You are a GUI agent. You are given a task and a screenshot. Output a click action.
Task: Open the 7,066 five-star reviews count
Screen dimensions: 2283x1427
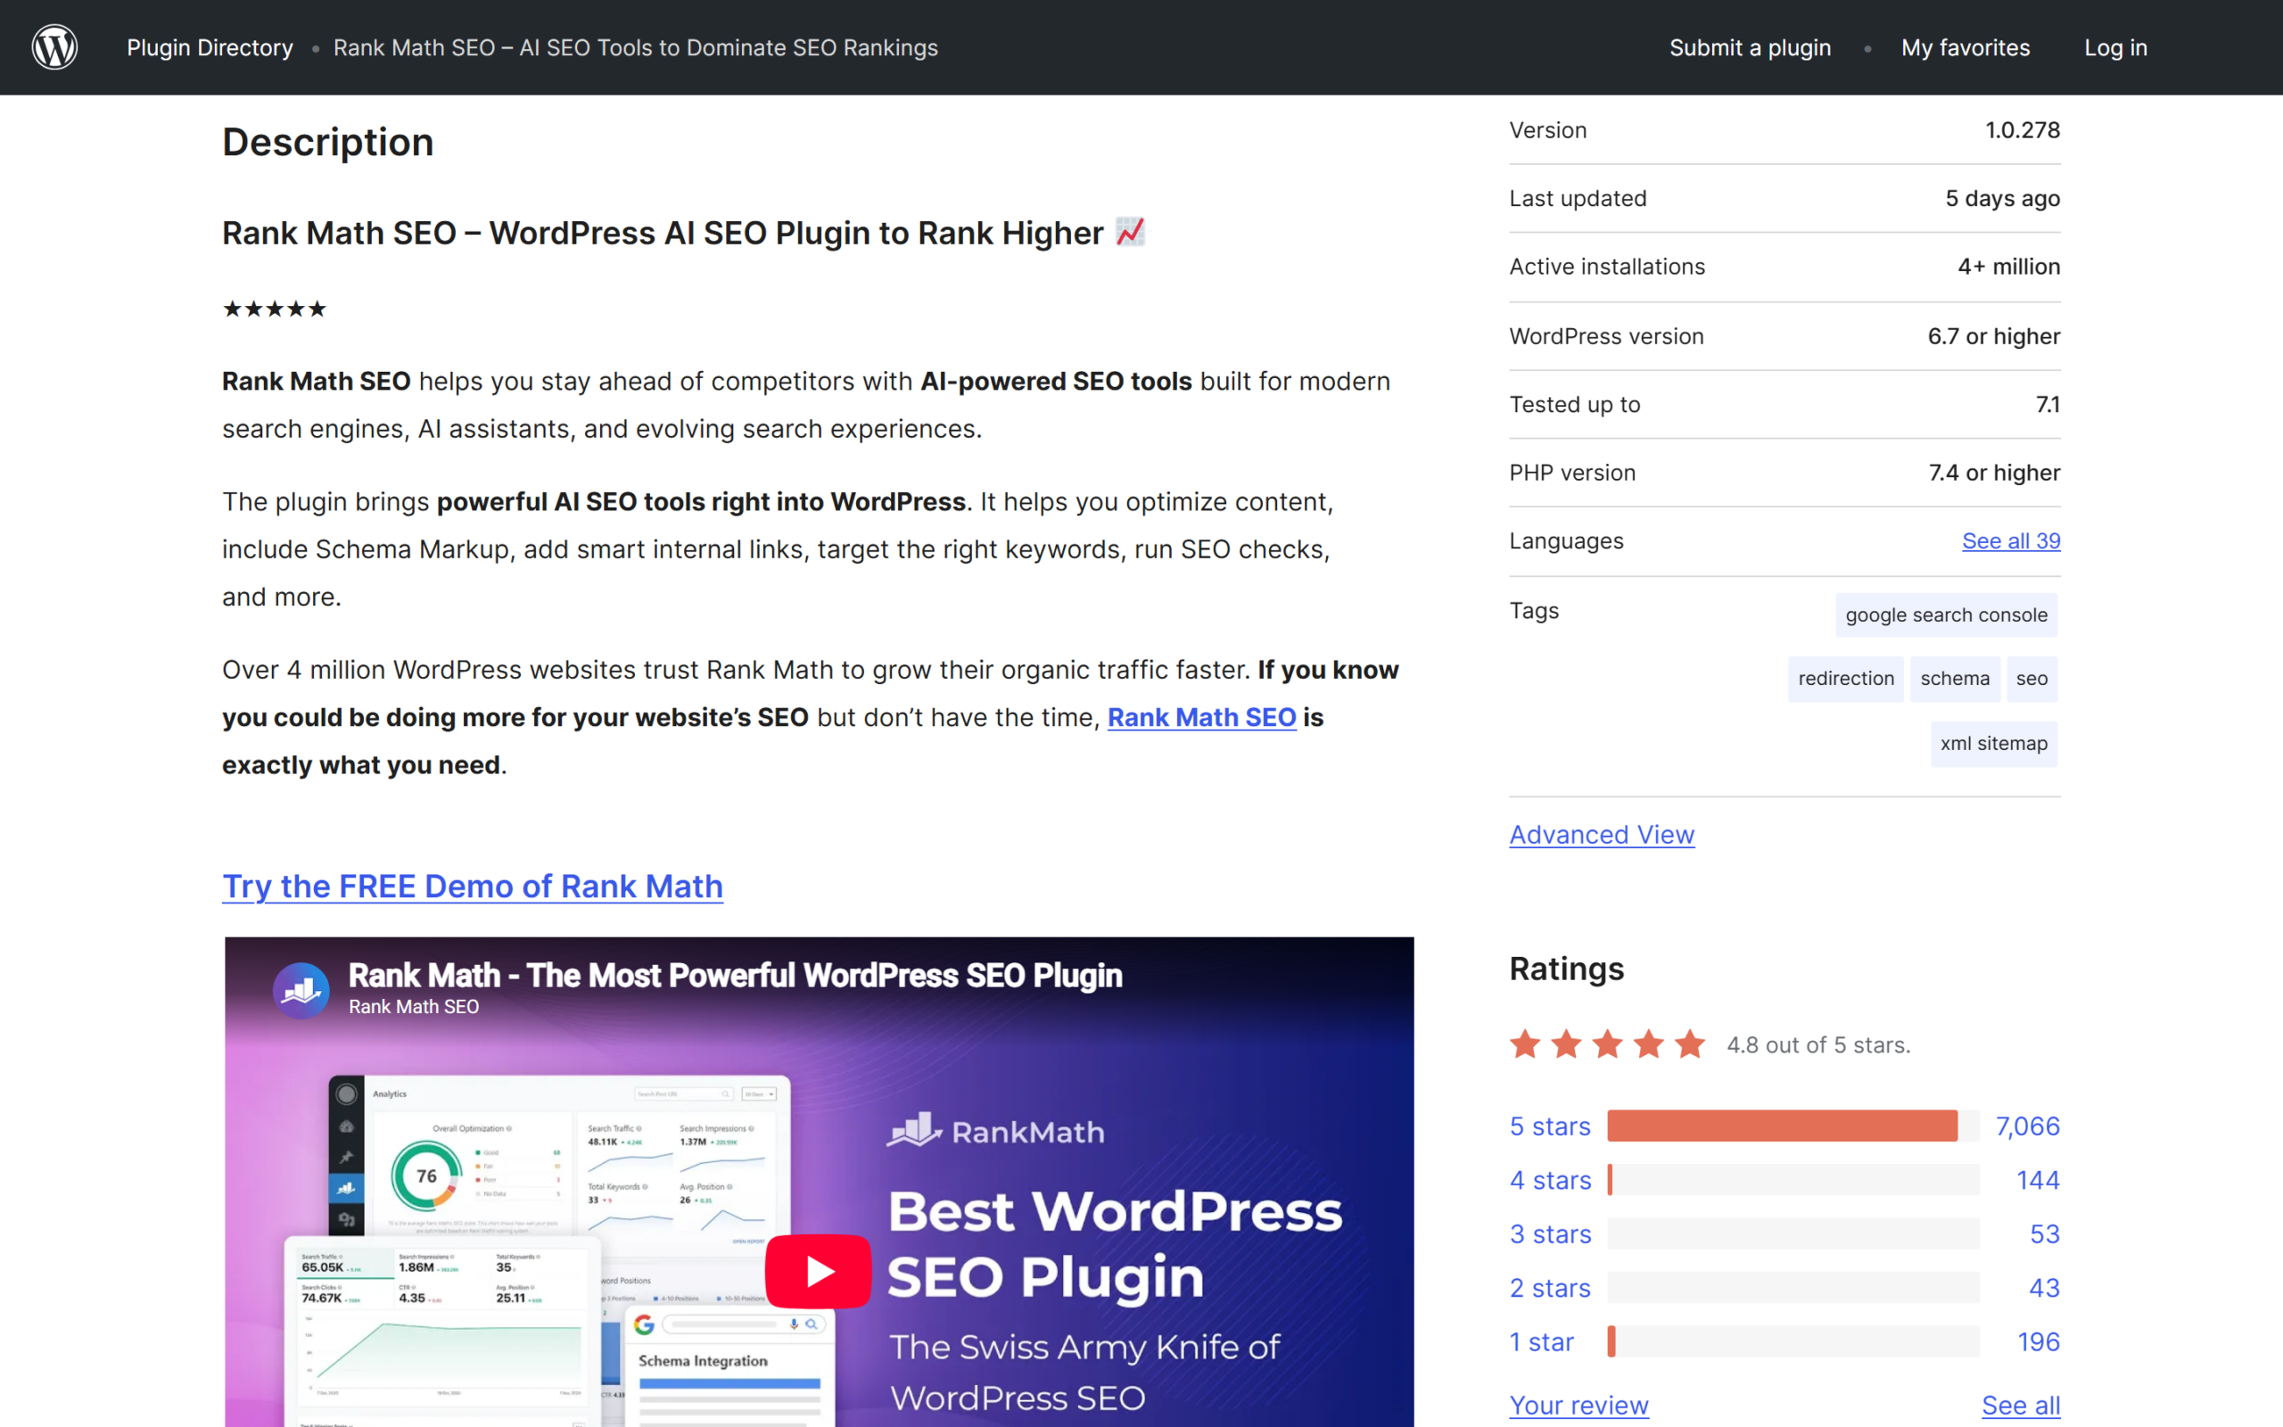2027,1126
